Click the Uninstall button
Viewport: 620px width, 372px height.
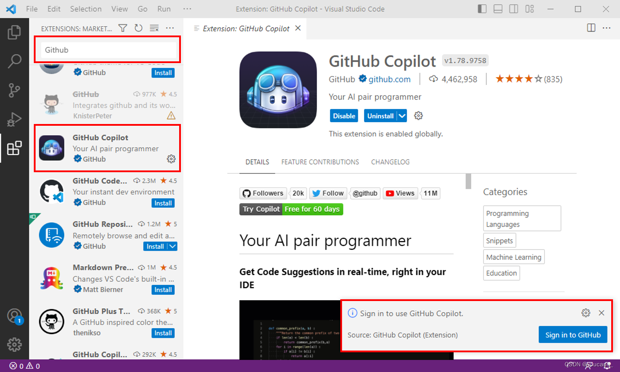tap(380, 116)
